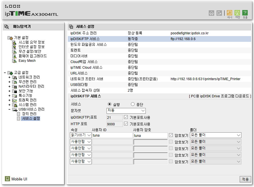
Task: Toggle 암호보기 checkbox for user tuna
Action: tap(171, 135)
